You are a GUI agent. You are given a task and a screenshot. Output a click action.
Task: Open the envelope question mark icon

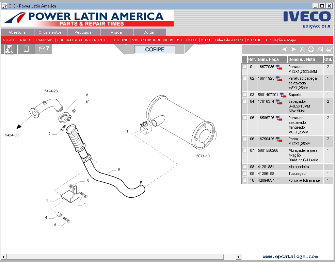coord(44,49)
